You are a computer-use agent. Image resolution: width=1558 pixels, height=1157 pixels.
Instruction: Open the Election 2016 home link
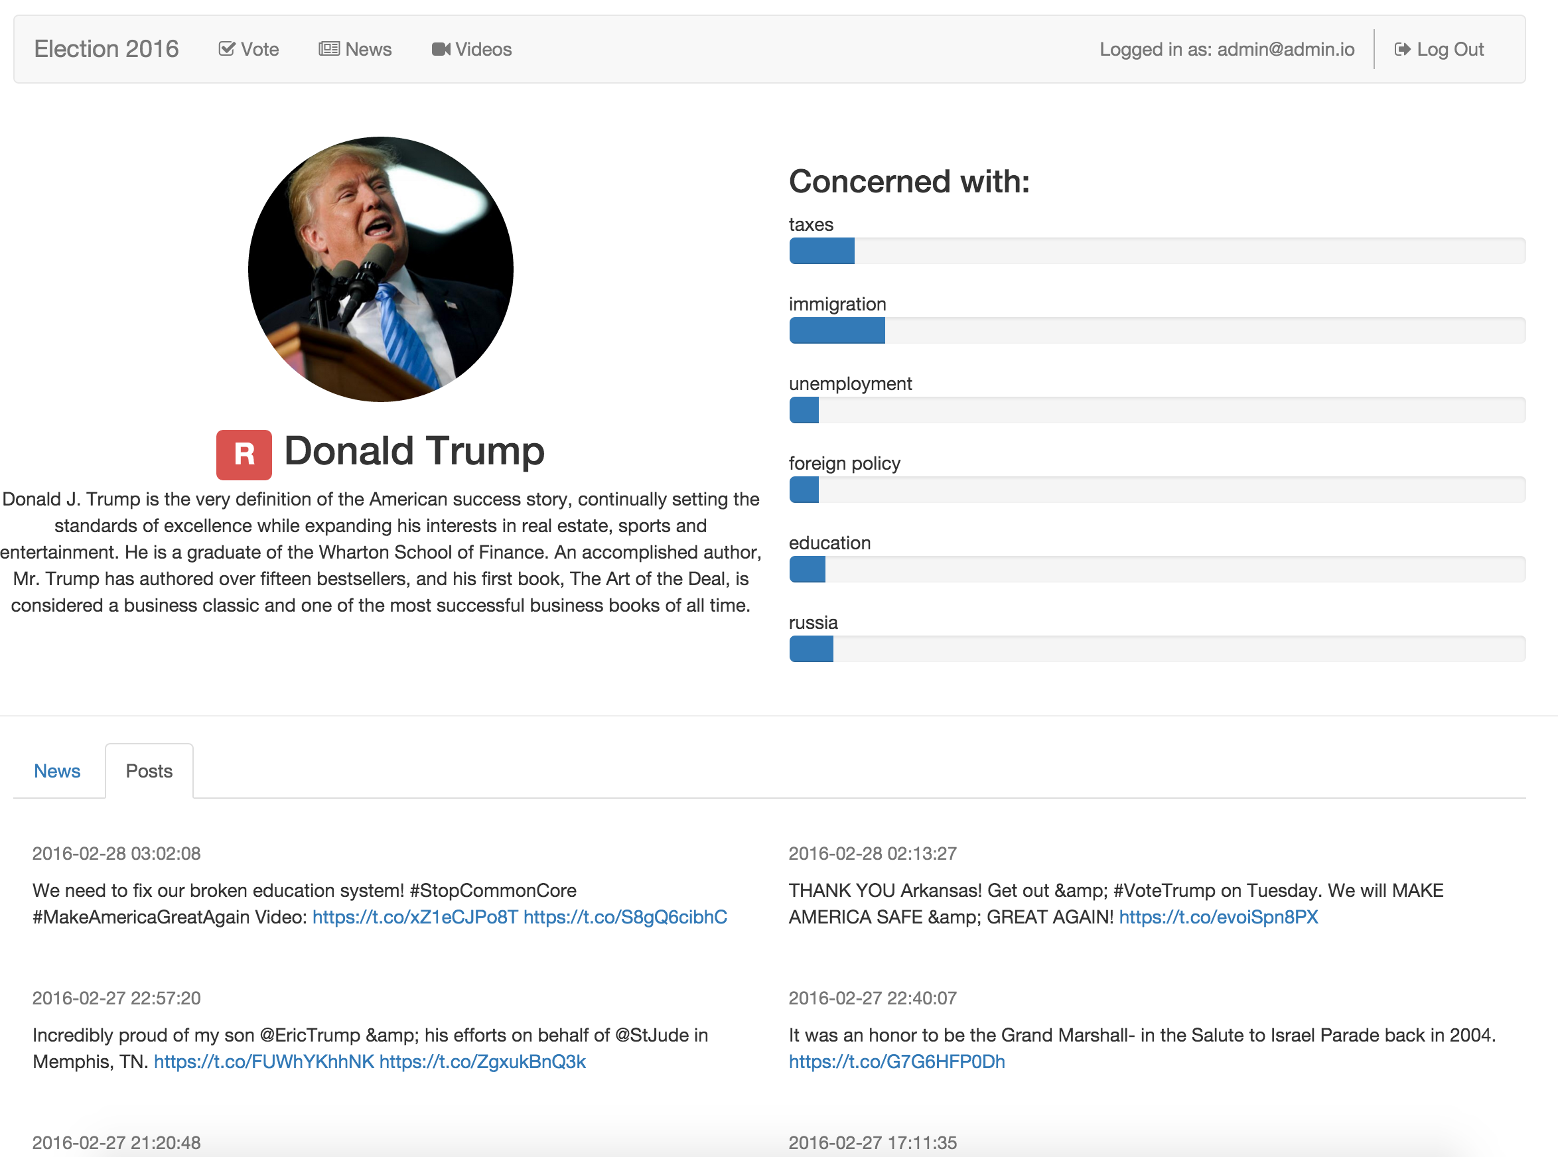coord(106,49)
